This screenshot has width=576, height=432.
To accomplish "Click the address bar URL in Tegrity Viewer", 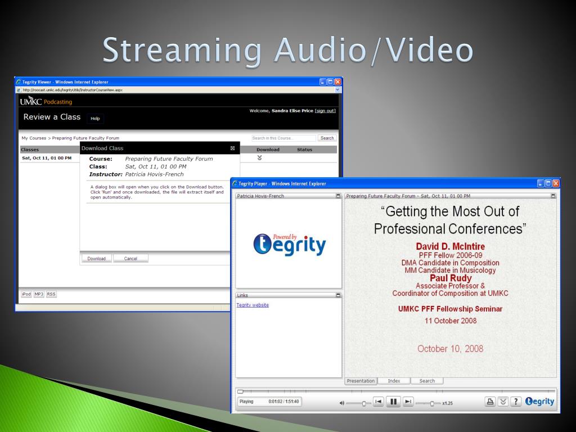I will (73, 89).
